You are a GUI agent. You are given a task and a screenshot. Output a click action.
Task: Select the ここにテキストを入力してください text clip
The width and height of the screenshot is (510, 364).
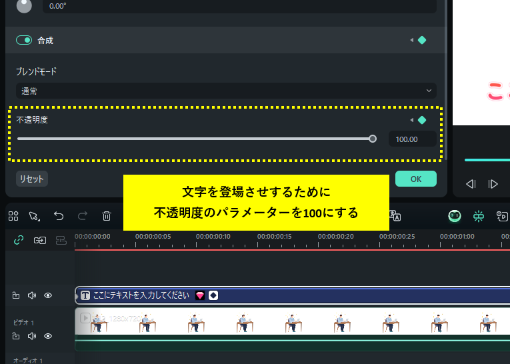coord(293,295)
